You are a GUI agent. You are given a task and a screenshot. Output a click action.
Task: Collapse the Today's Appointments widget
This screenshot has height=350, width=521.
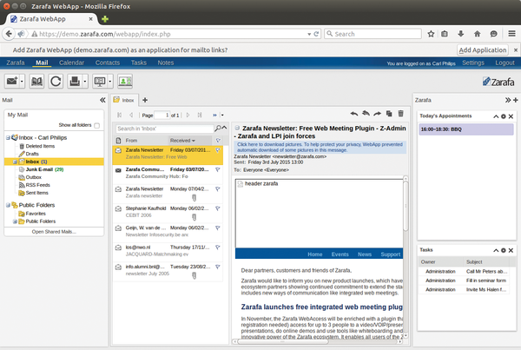tap(496, 116)
